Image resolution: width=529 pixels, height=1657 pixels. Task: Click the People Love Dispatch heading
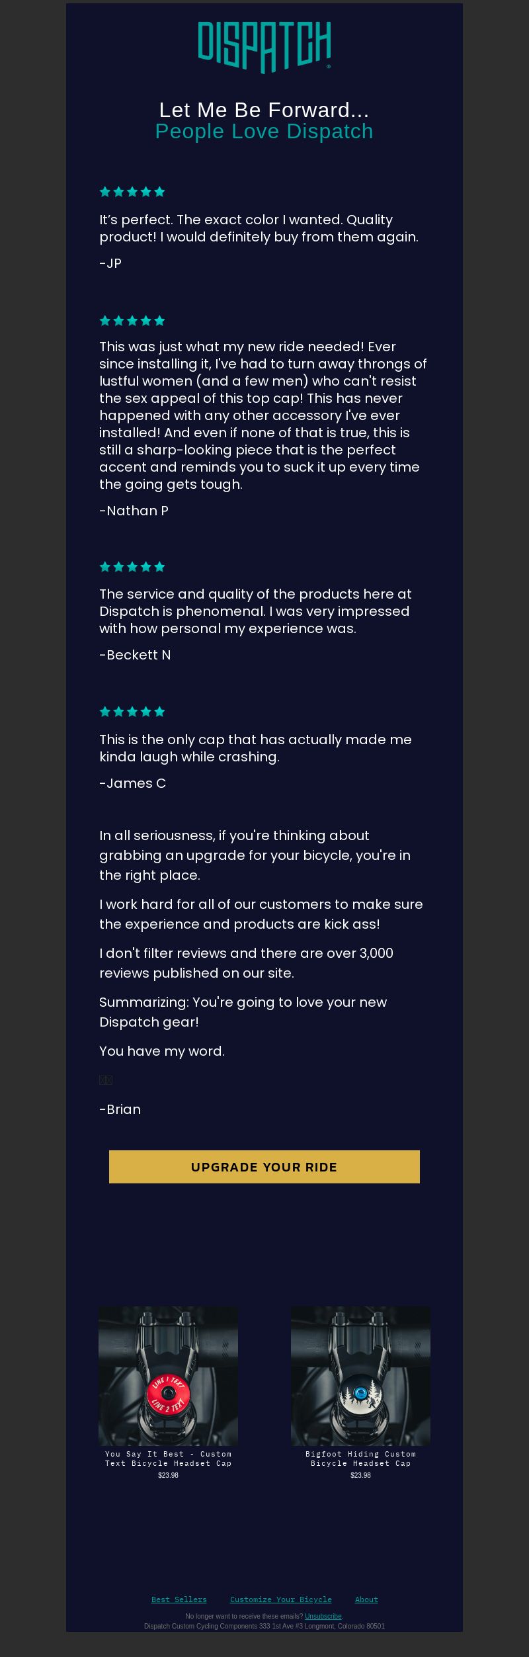click(x=264, y=131)
